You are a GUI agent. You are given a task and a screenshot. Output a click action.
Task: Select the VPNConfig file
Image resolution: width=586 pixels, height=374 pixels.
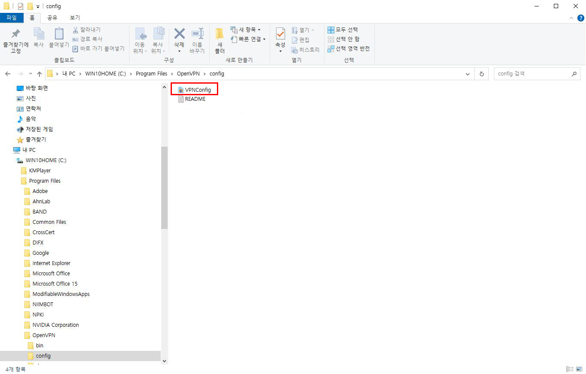(198, 90)
